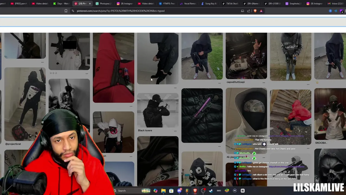Switch to the (99+)1500 TikTok tab
The height and width of the screenshot is (195, 346).
point(272,4)
